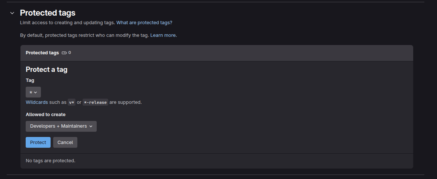Click the 'Protect a tag' form heading
The image size is (437, 179).
[x=46, y=70]
